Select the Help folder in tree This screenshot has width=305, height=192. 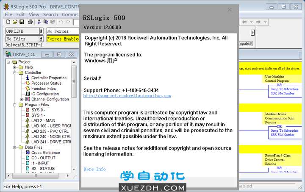26,67
